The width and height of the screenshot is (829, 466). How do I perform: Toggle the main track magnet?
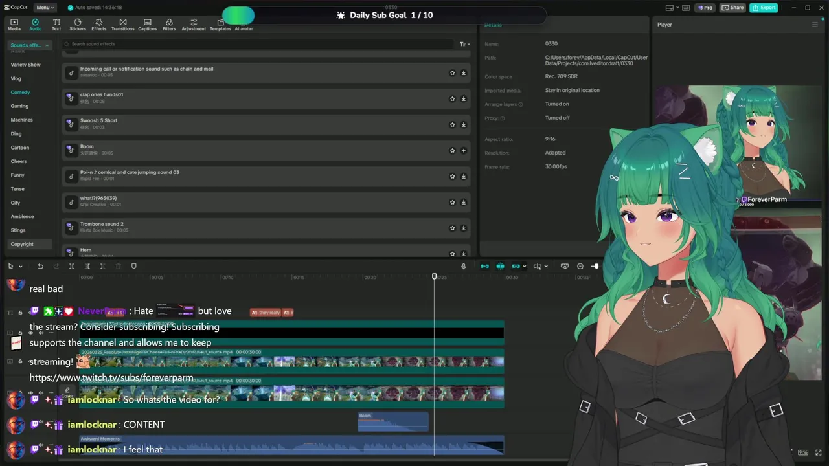[x=484, y=266]
